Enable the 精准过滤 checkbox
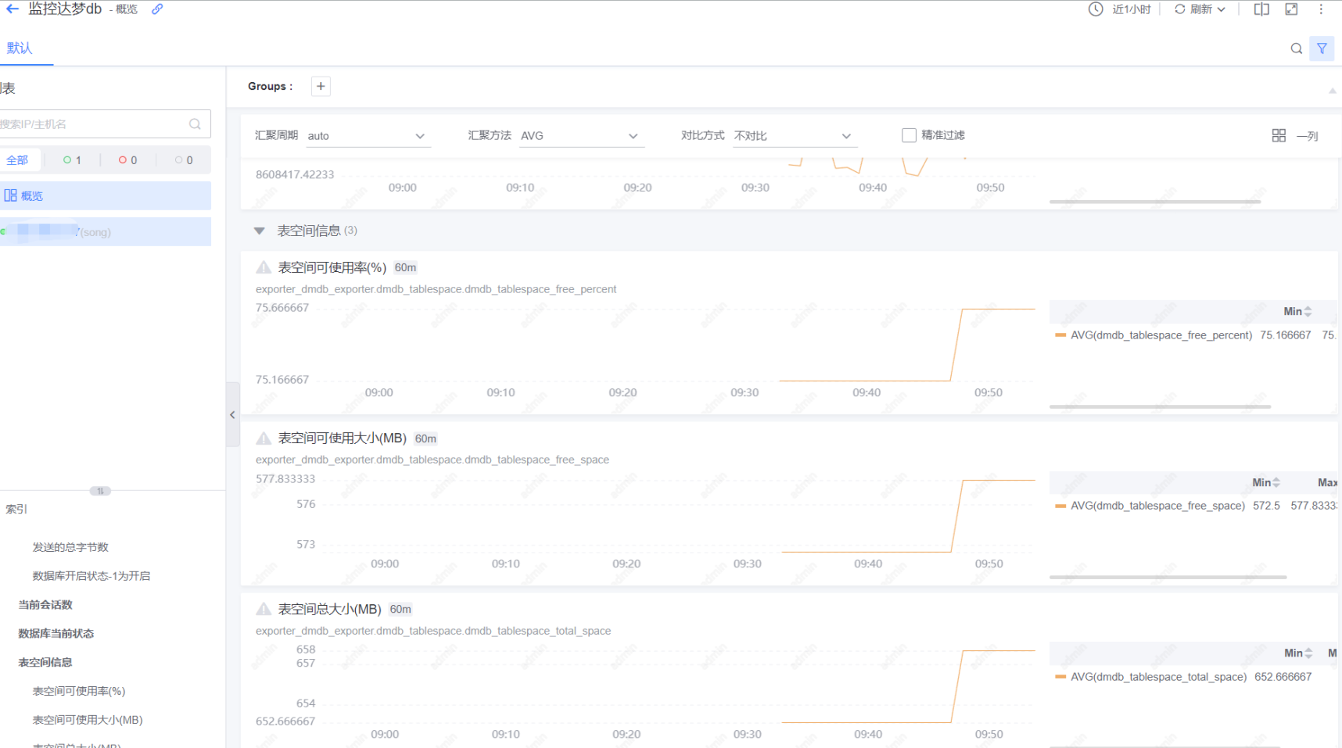This screenshot has height=748, width=1342. pos(909,135)
